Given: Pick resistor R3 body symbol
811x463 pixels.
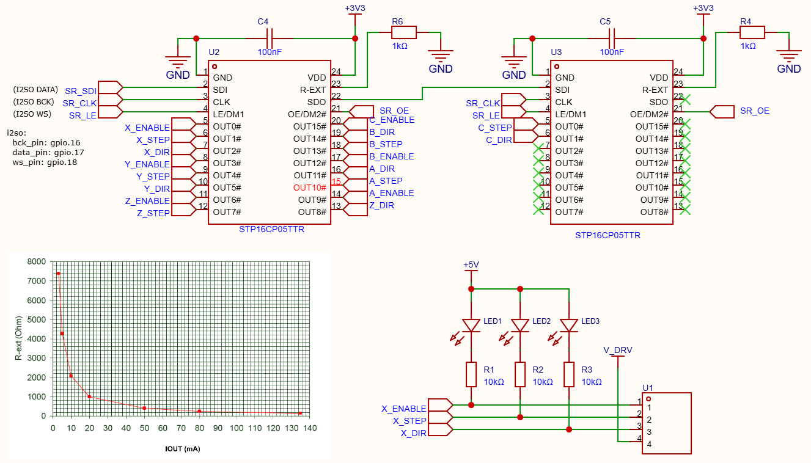Looking at the screenshot, I should point(569,374).
